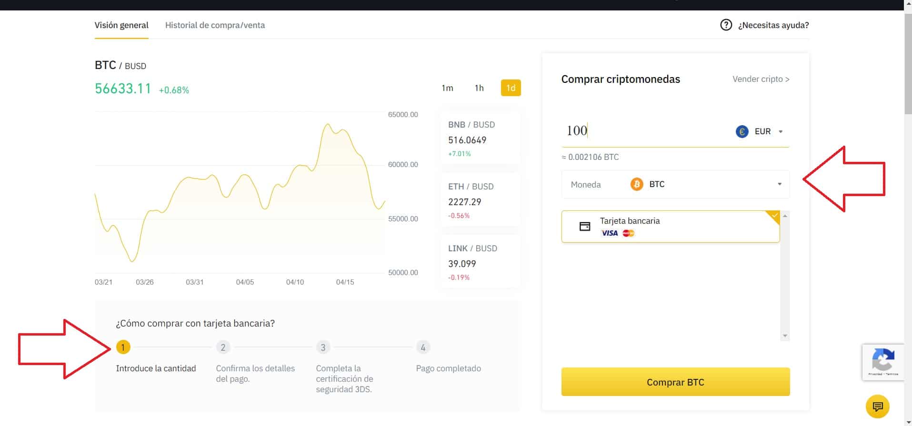912x426 pixels.
Task: Select the 1m chart interval
Action: click(x=447, y=88)
